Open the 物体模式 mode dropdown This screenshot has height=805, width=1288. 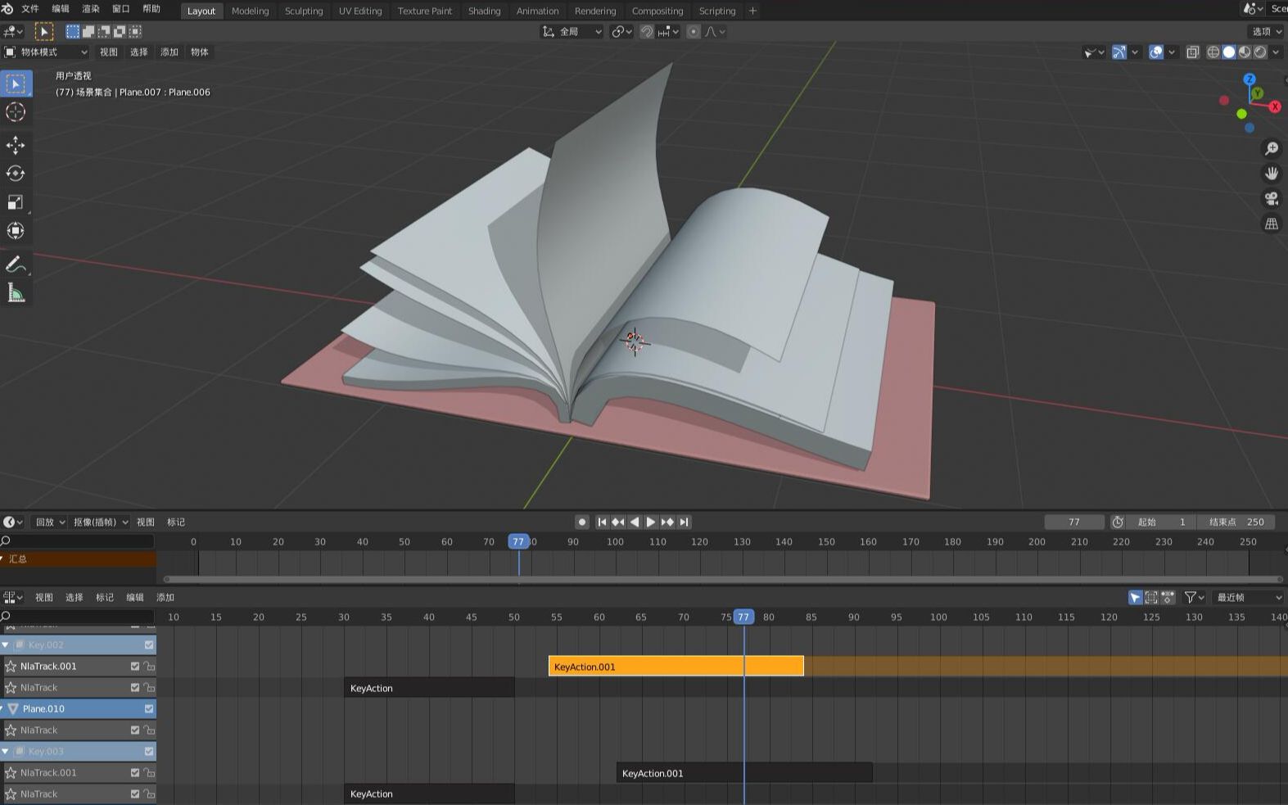click(x=47, y=52)
